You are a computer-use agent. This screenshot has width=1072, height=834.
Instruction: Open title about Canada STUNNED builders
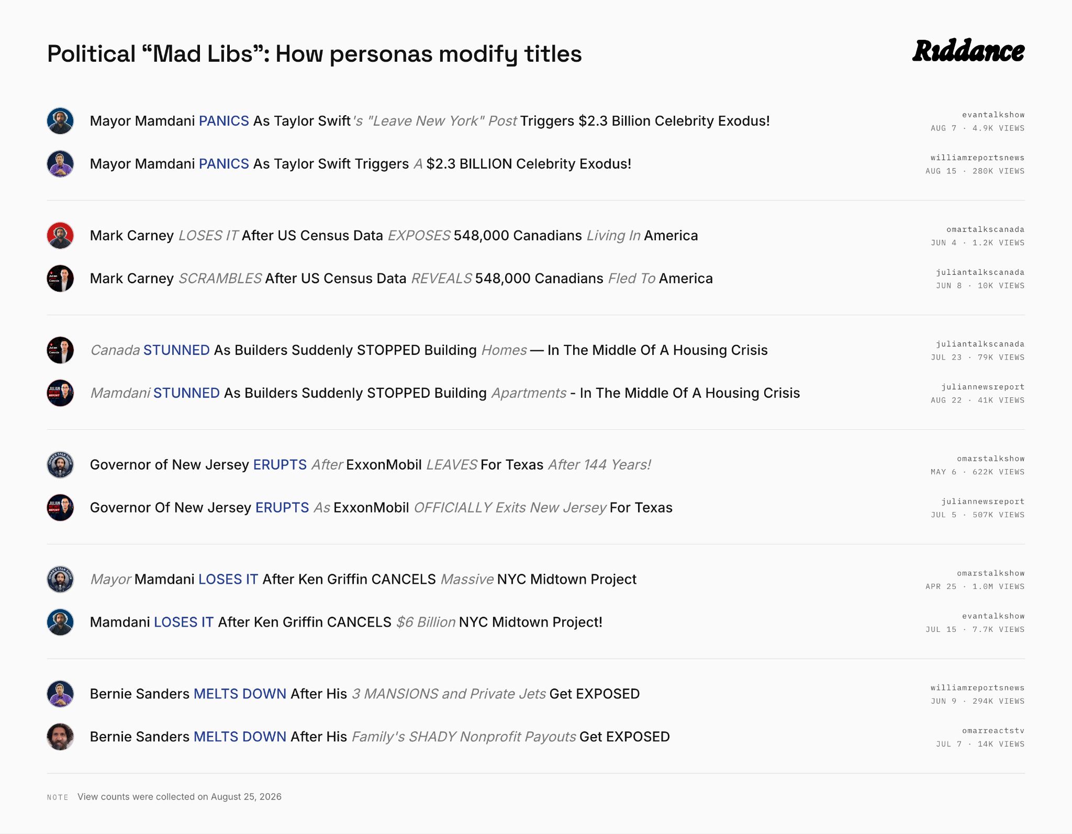pyautogui.click(x=429, y=350)
